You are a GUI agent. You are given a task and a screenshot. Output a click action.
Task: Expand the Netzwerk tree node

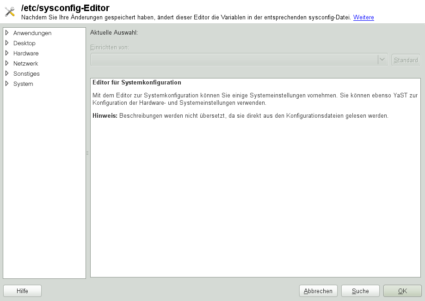point(6,63)
